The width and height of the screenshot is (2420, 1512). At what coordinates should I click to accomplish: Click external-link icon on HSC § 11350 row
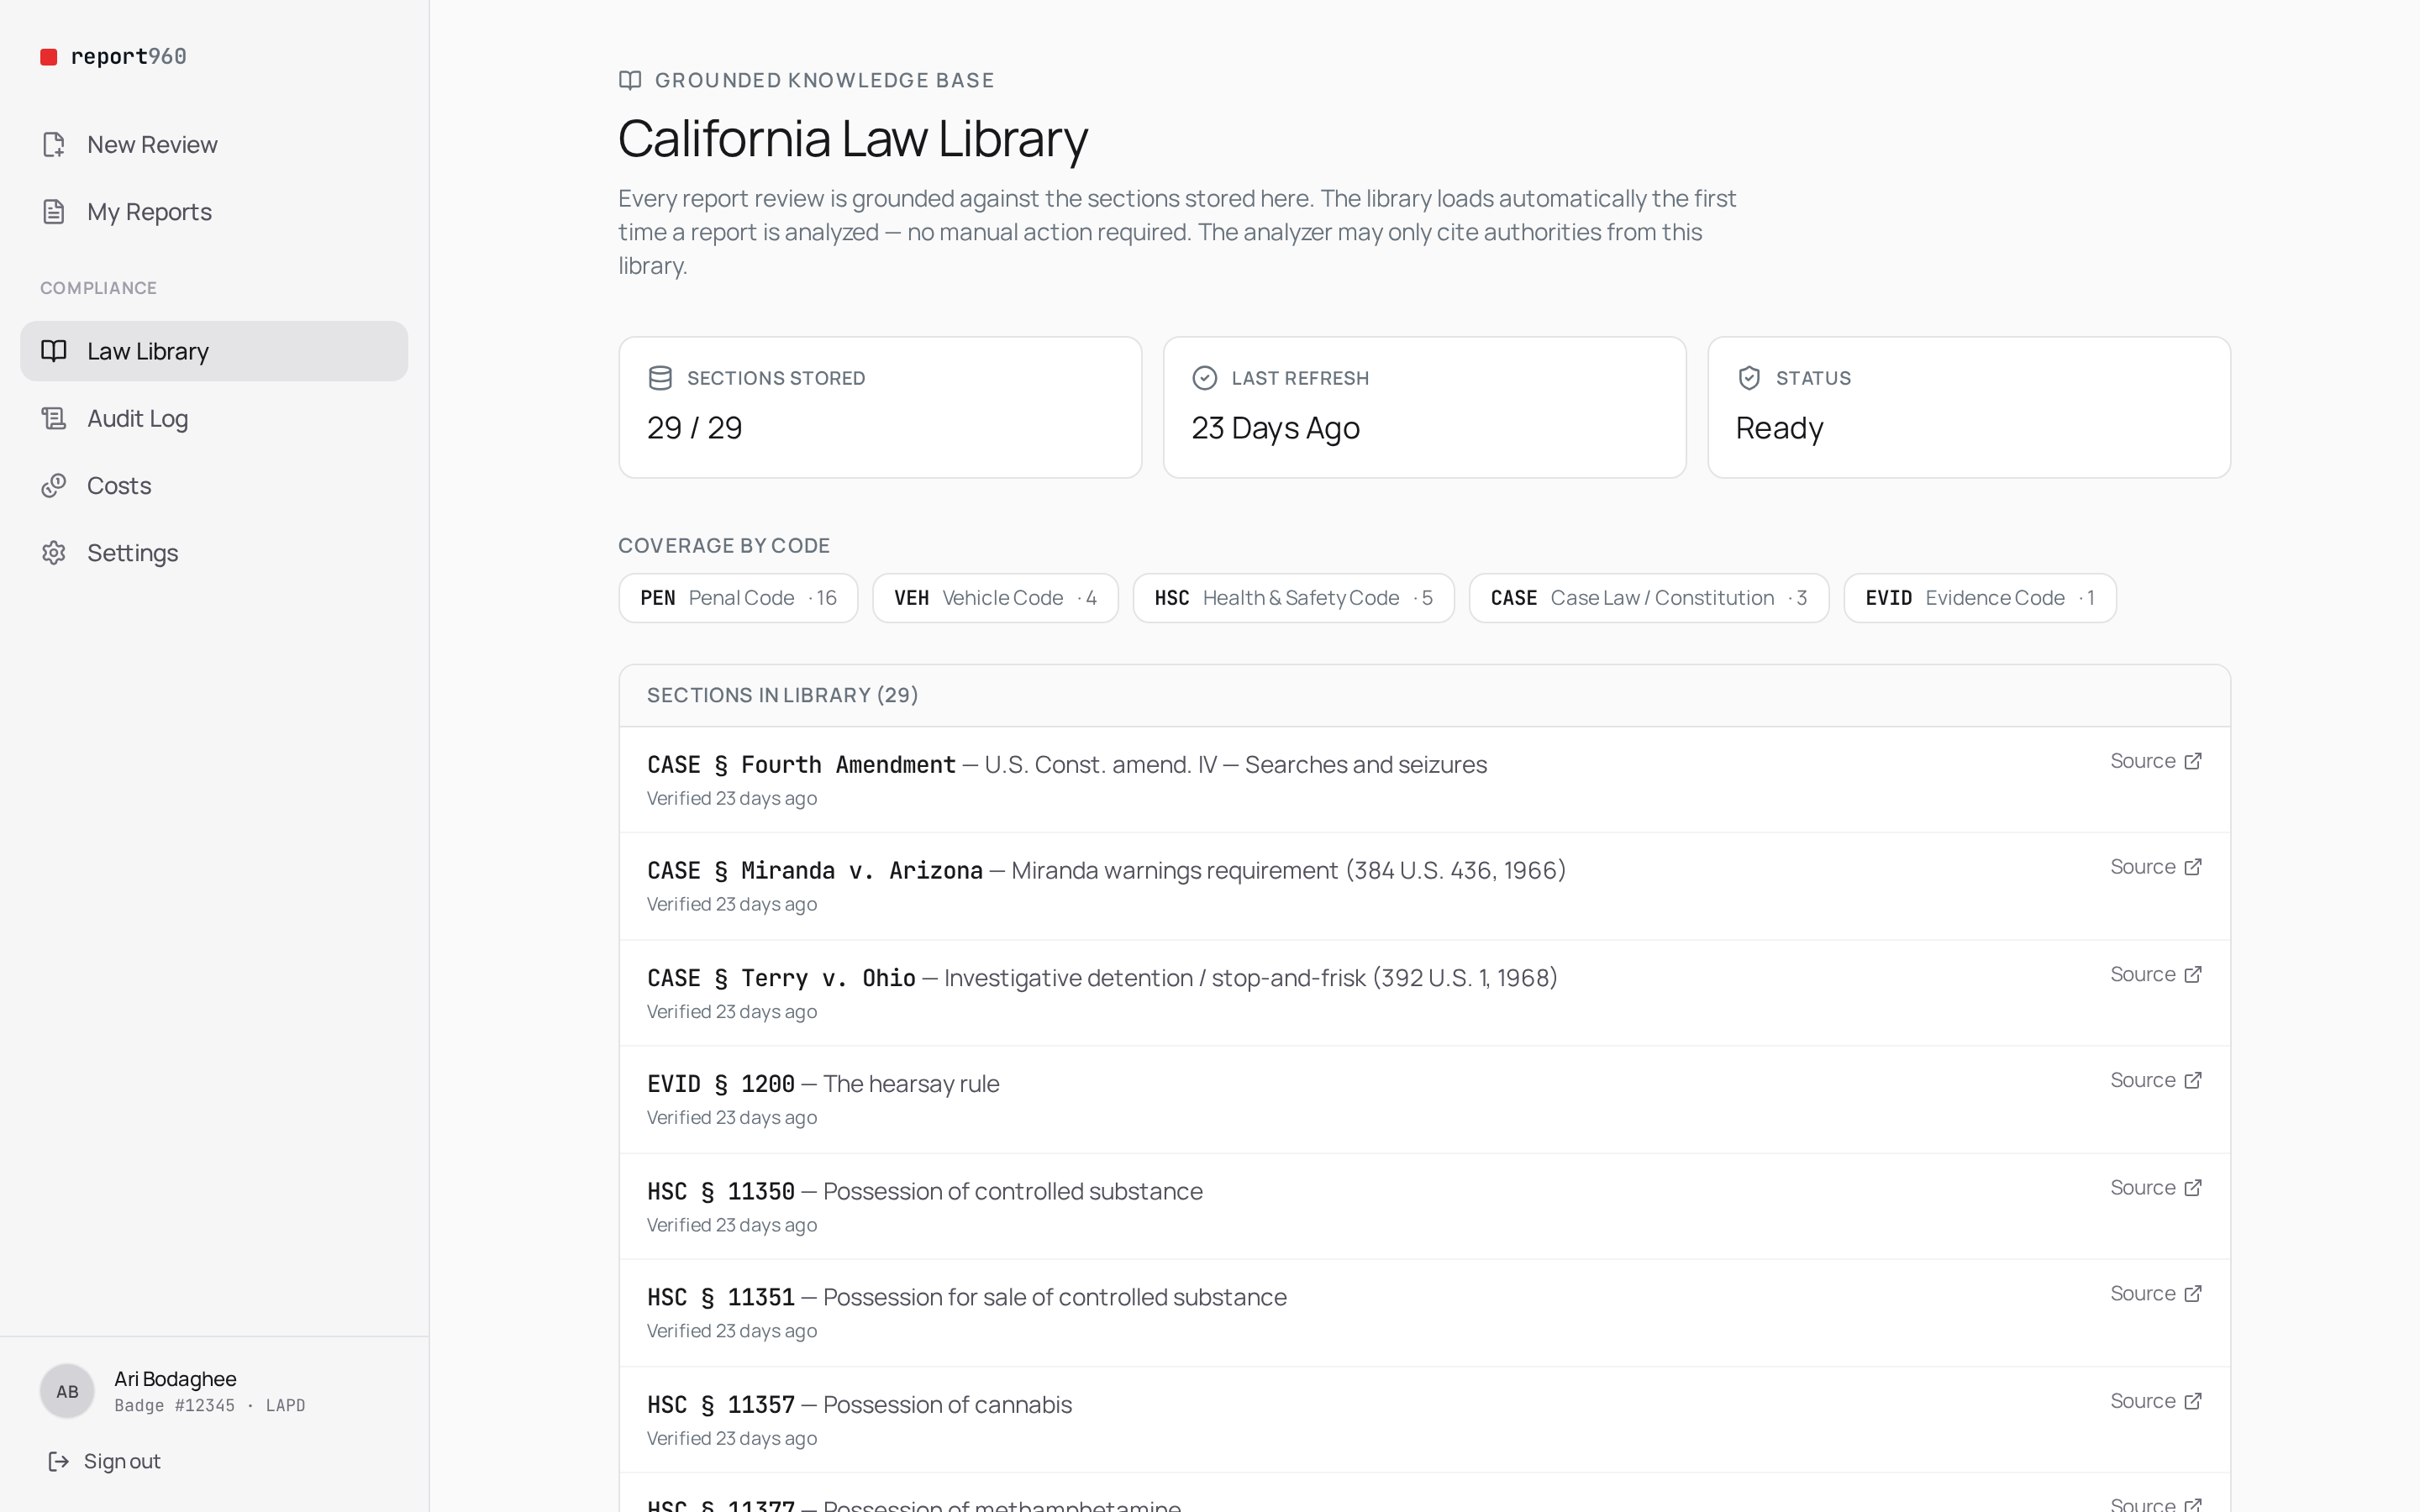pos(2193,1188)
